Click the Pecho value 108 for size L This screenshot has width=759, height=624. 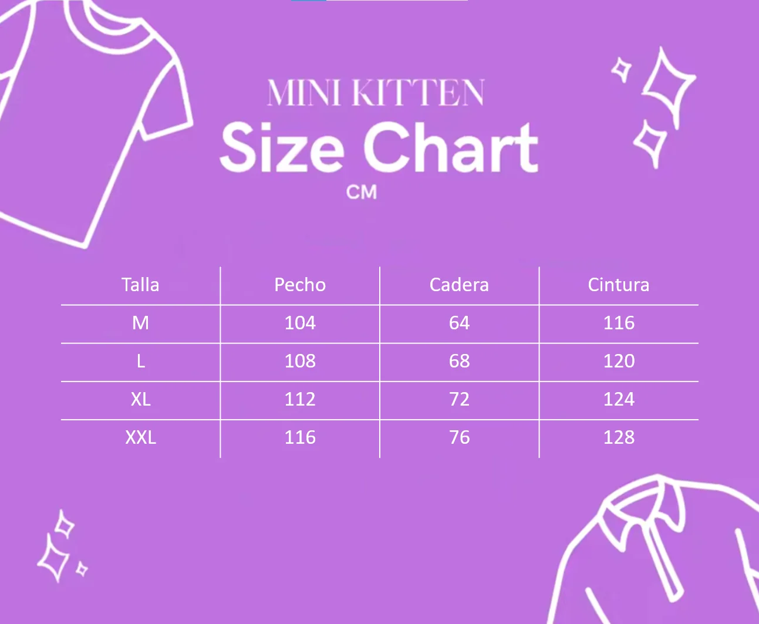[x=300, y=361]
